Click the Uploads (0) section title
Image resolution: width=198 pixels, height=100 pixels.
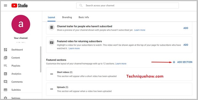62,87
